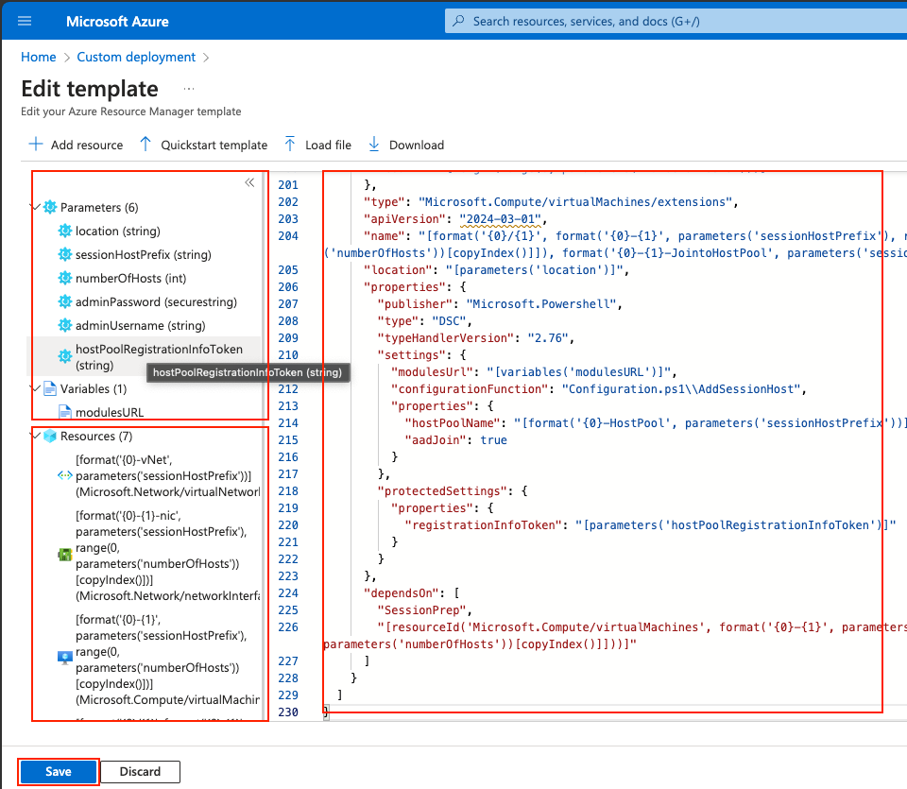Click the modulesURL variable document icon
907x789 pixels.
tap(65, 412)
